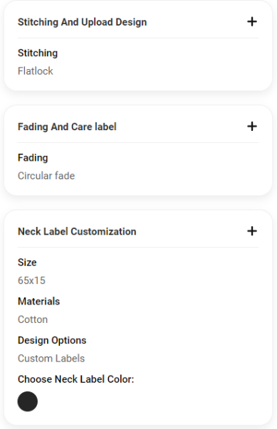This screenshot has width=277, height=429.
Task: Click the Choose Neck Label Color label
Action: click(75, 379)
